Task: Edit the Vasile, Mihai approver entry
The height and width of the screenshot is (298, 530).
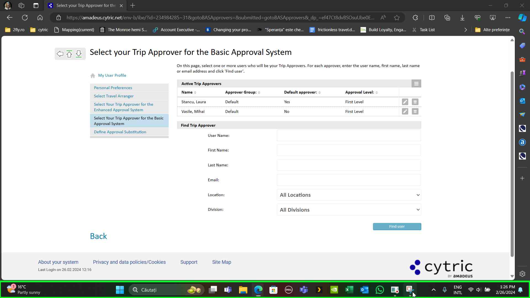Action: tap(405, 111)
